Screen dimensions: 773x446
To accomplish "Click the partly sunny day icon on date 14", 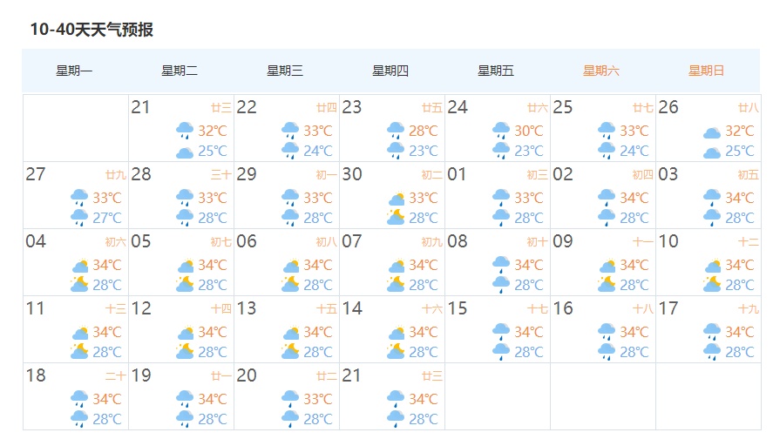I will 396,332.
